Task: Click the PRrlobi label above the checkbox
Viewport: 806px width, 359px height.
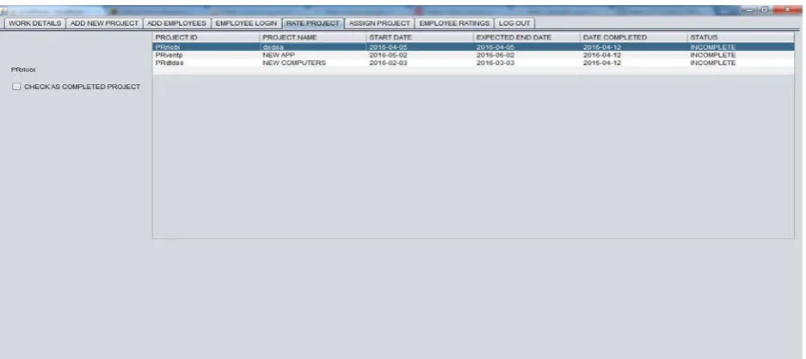Action: 23,70
